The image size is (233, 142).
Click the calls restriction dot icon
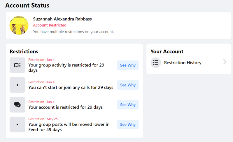point(17,85)
